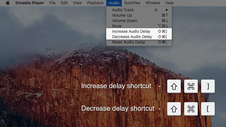Open the File menu

click(x=52, y=3)
